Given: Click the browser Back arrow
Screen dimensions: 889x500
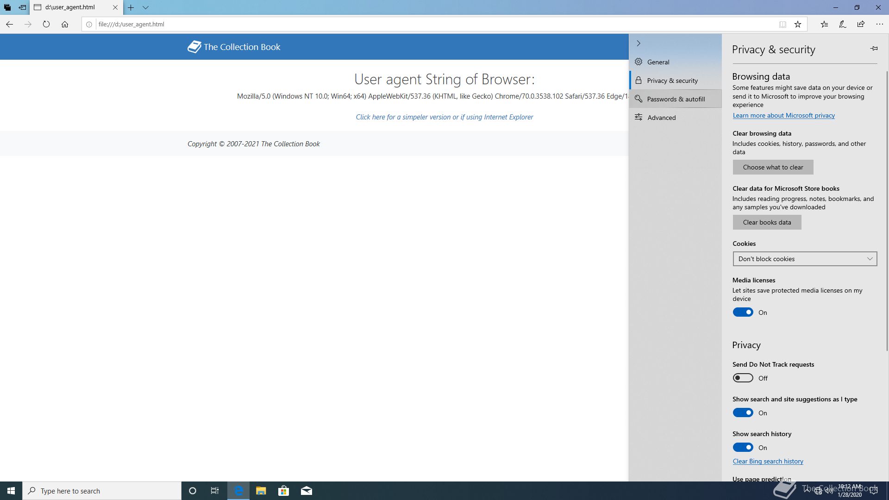Looking at the screenshot, I should click(9, 24).
